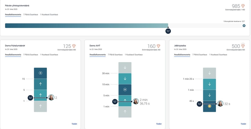Click the user avatar next to 32 s
Viewport: 251px width, 129px height.
point(220,104)
